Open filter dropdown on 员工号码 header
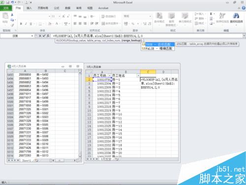Image resolution: width=246 pixels, height=185 pixels. click(110, 75)
